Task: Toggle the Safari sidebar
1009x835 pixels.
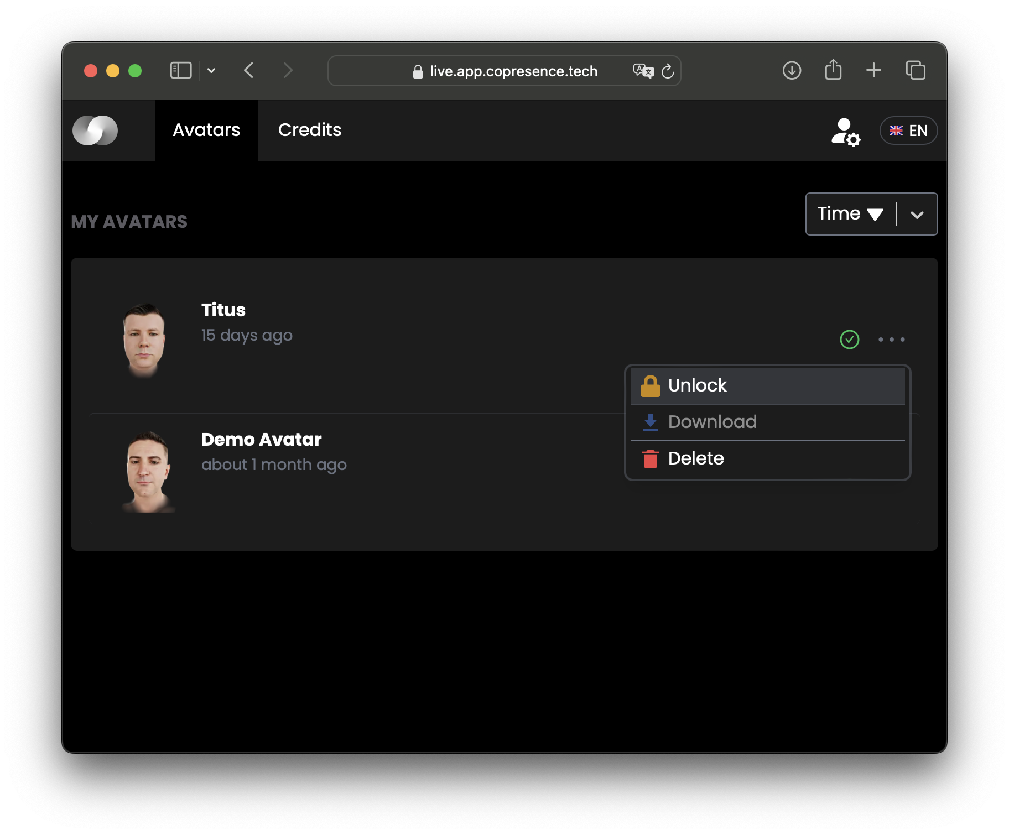Action: pos(181,70)
